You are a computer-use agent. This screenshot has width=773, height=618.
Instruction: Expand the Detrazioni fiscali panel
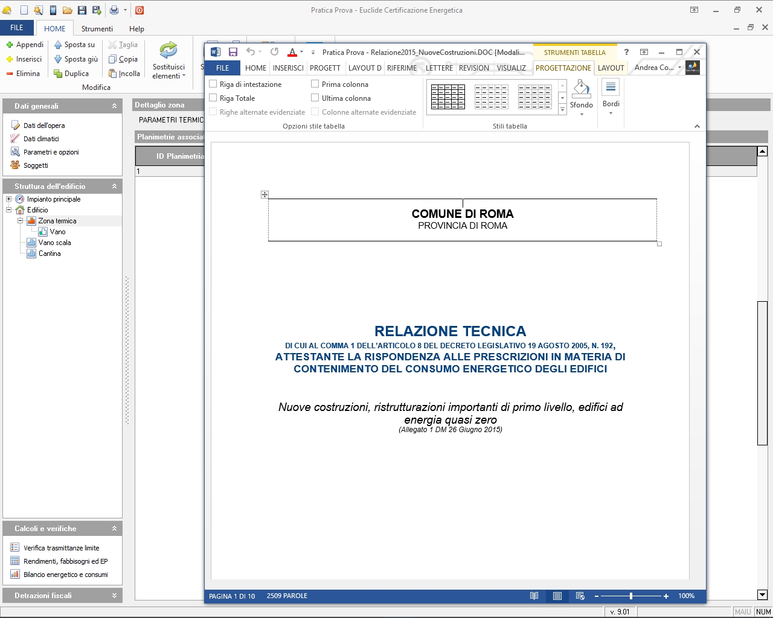(x=114, y=596)
